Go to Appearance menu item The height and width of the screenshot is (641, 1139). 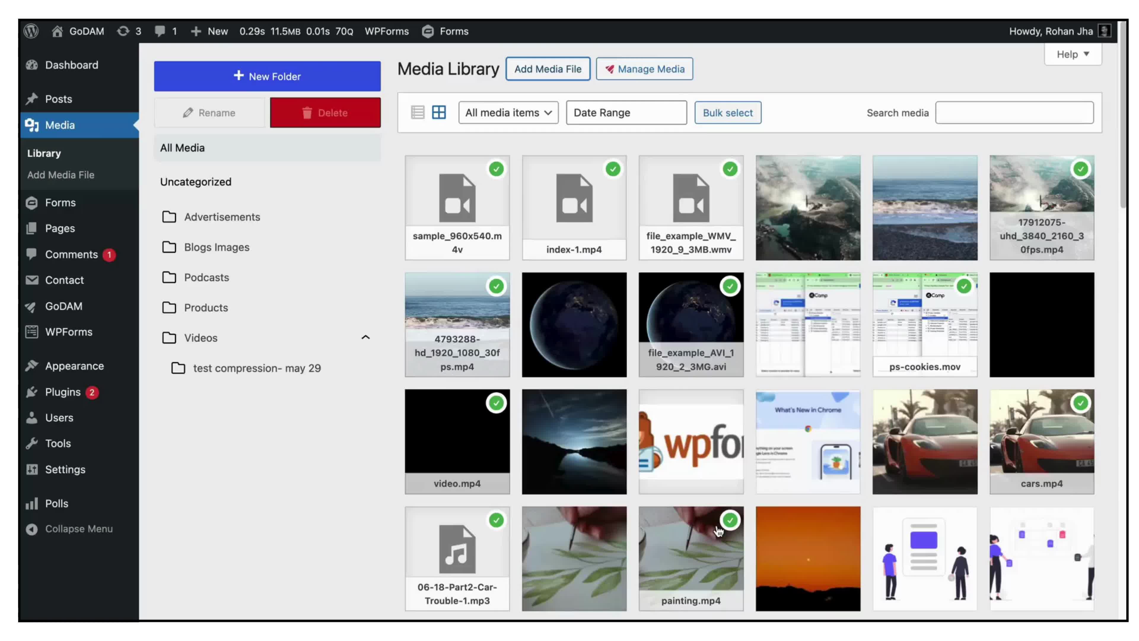(74, 366)
